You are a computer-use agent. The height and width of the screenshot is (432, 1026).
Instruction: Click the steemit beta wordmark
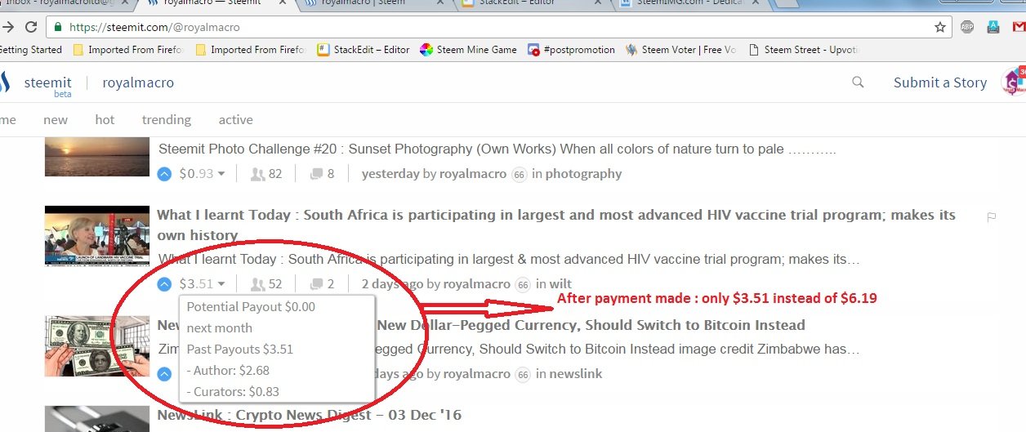point(47,85)
